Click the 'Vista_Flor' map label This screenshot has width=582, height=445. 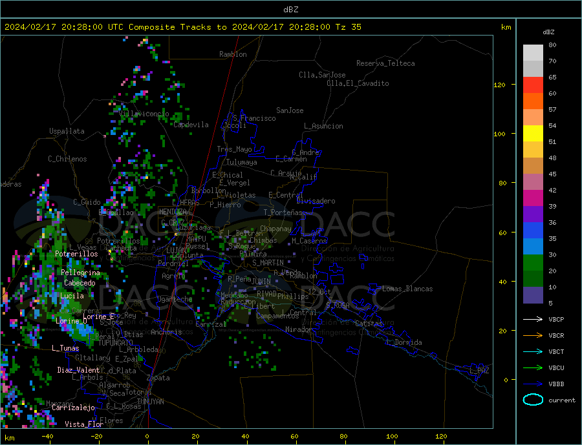(x=84, y=424)
